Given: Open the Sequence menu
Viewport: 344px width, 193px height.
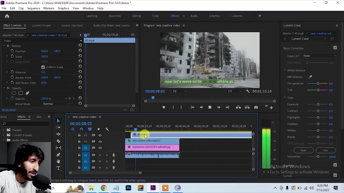Looking at the screenshot, I should click(34, 8).
